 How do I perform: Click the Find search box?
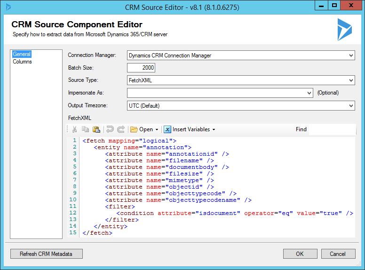click(332, 129)
